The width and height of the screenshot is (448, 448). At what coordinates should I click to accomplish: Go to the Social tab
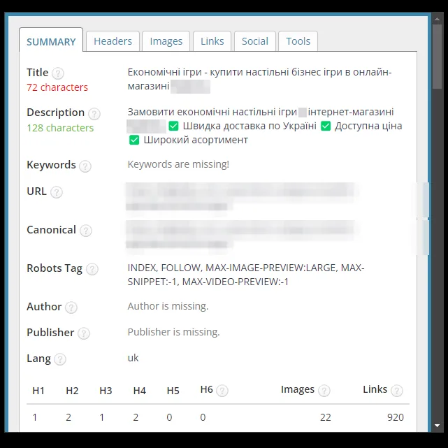click(255, 41)
